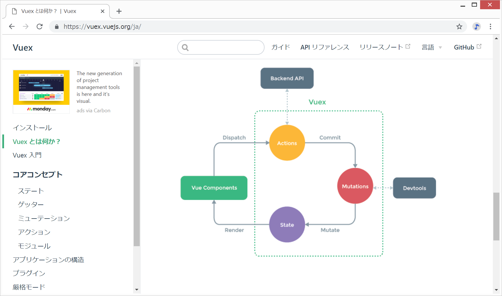Open リリースノート external link
The image size is (502, 296).
[x=384, y=47]
